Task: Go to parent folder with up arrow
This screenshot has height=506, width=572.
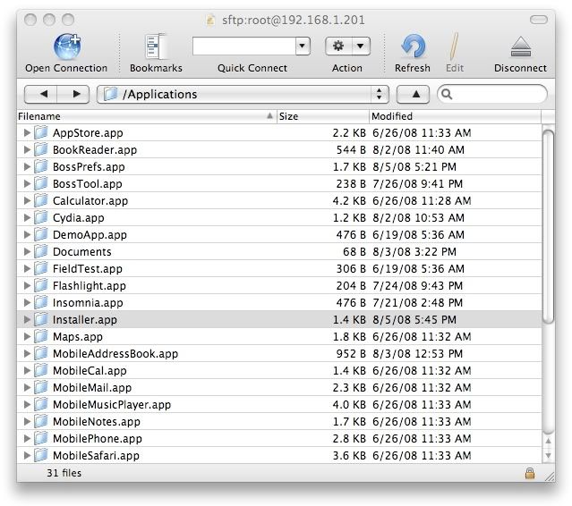Action: coord(413,95)
